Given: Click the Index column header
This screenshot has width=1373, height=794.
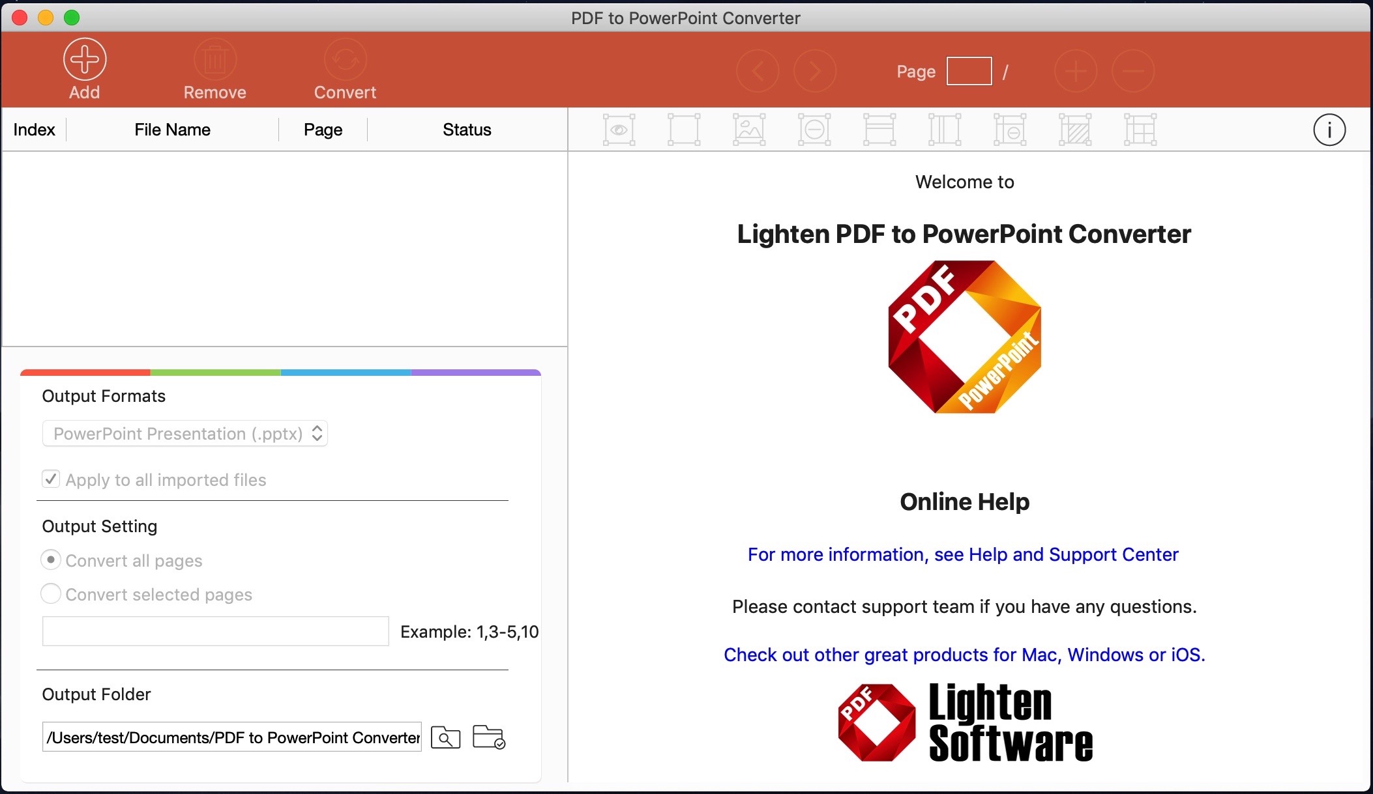Looking at the screenshot, I should pos(34,130).
